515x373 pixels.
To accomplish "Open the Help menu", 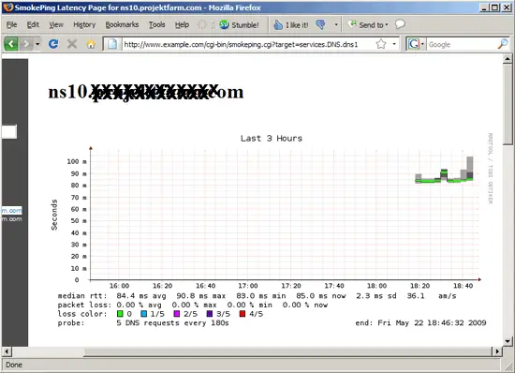I will [x=182, y=24].
